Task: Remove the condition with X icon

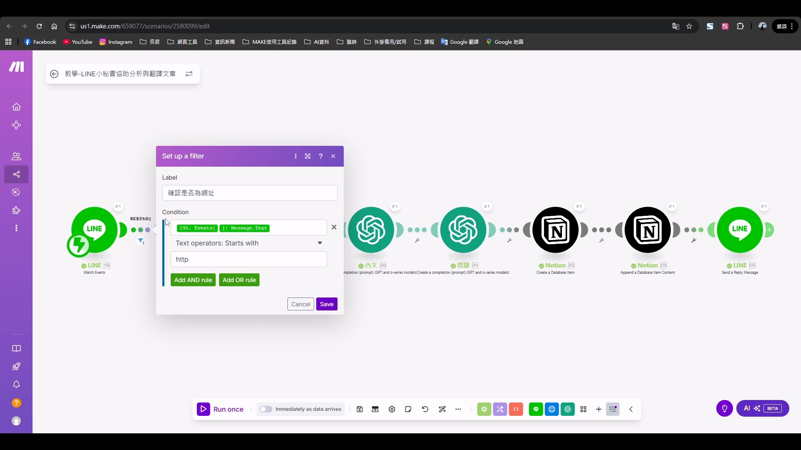Action: (334, 227)
